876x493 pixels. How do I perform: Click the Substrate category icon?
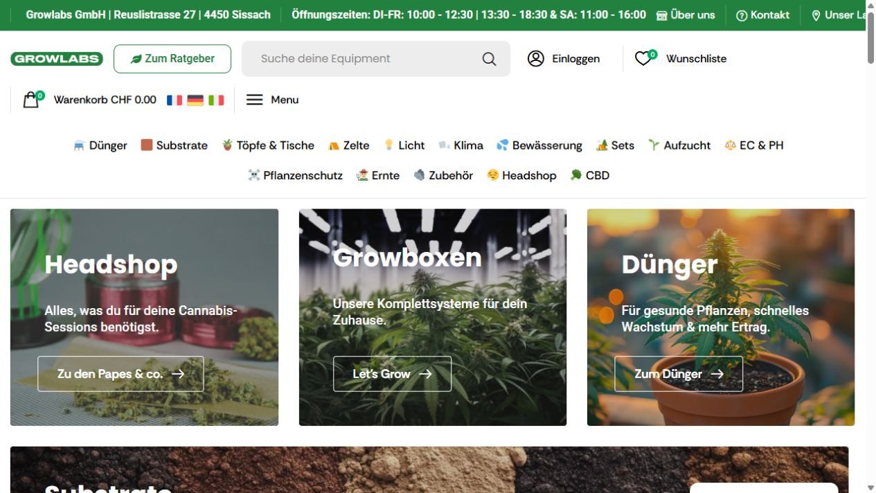coord(146,145)
